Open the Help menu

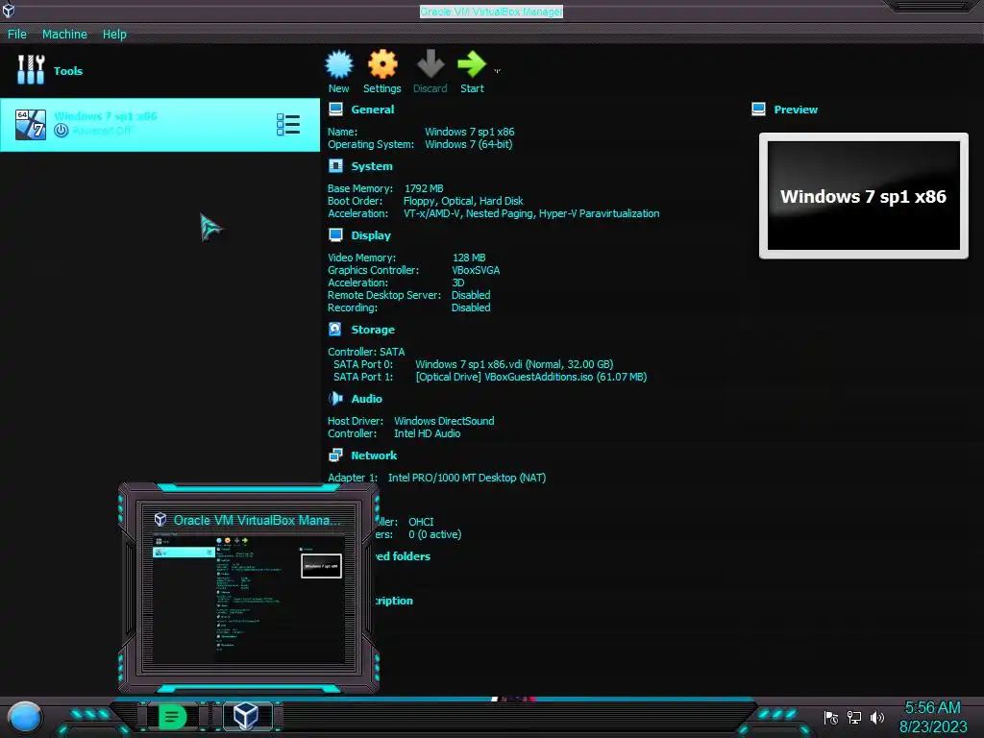pos(114,34)
